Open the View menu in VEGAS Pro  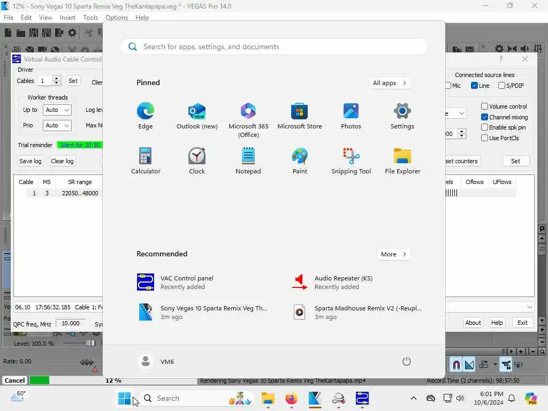[x=45, y=18]
